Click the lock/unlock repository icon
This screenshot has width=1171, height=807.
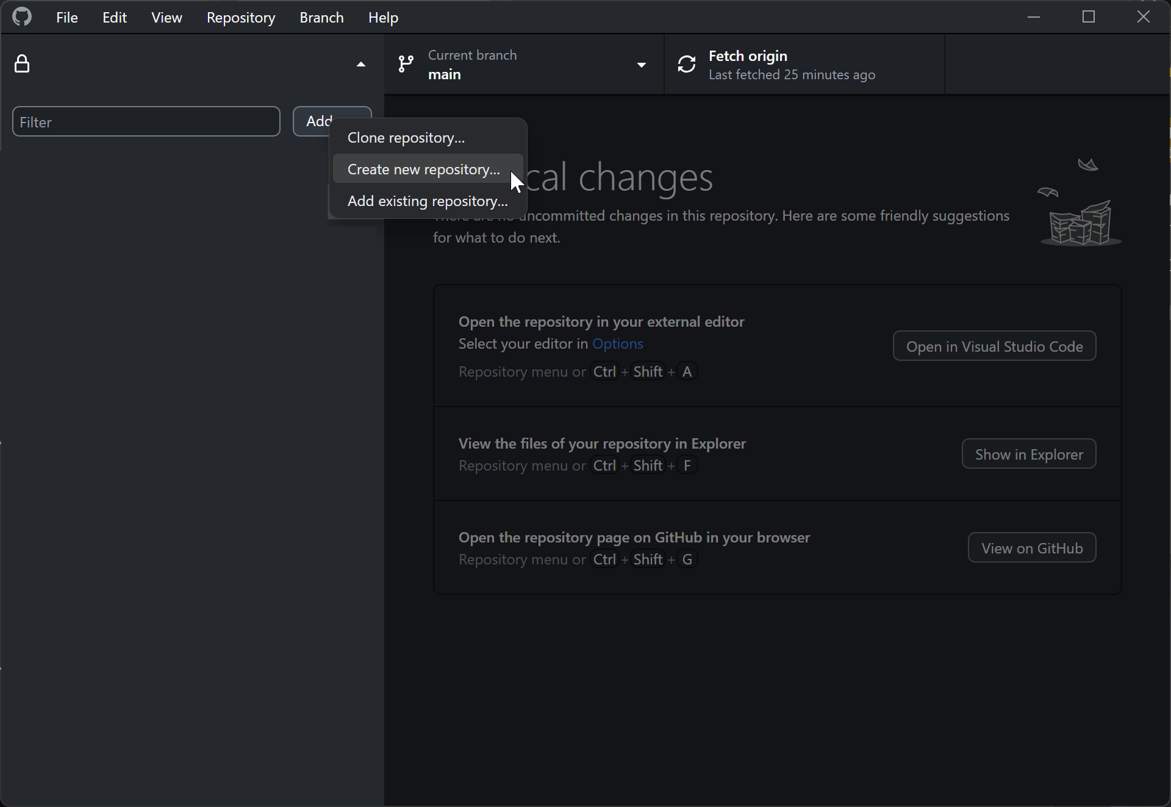(21, 63)
